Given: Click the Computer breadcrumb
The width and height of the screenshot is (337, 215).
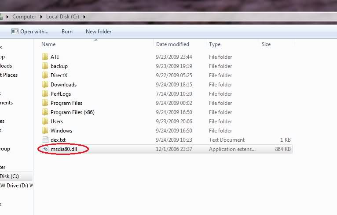Looking at the screenshot, I should click(24, 17).
